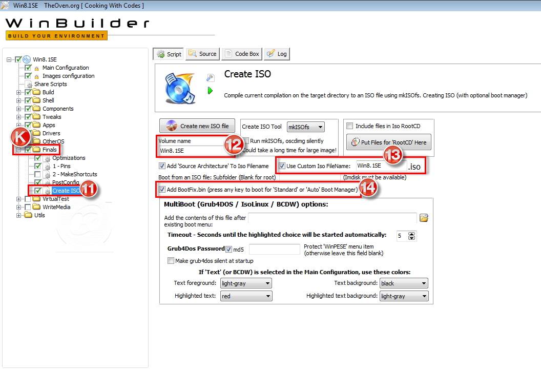Image resolution: width=541 pixels, height=371 pixels.
Task: Expand the Utils folder node
Action: point(18,216)
